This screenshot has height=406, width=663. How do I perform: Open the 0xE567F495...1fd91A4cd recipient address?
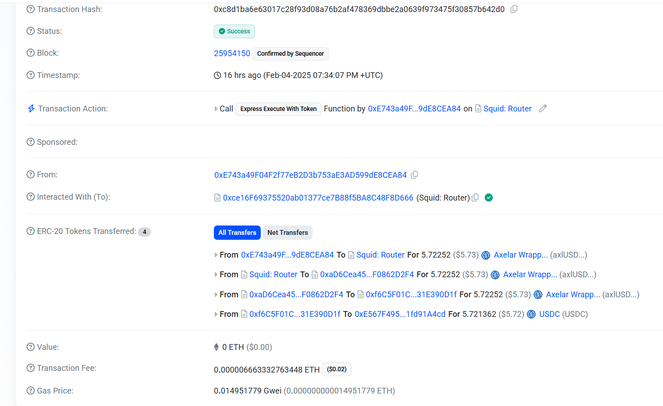(x=400, y=314)
